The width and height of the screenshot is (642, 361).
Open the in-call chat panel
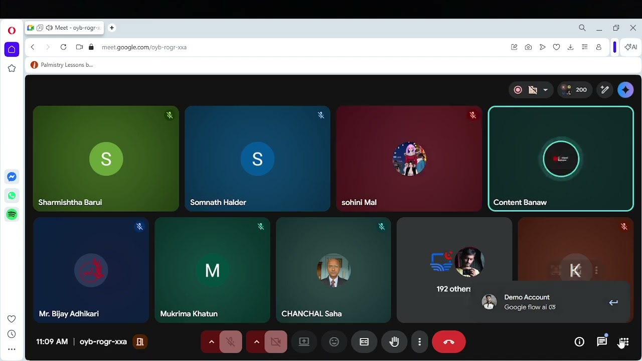point(602,342)
